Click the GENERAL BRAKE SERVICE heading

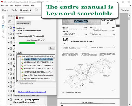click(x=82, y=41)
